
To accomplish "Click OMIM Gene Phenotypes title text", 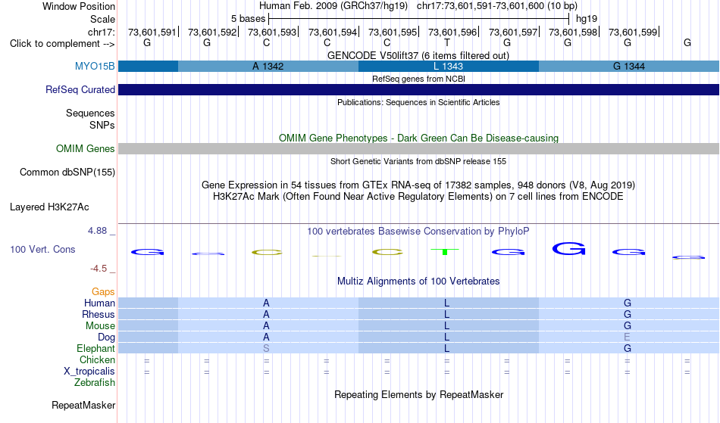I will pyautogui.click(x=418, y=138).
